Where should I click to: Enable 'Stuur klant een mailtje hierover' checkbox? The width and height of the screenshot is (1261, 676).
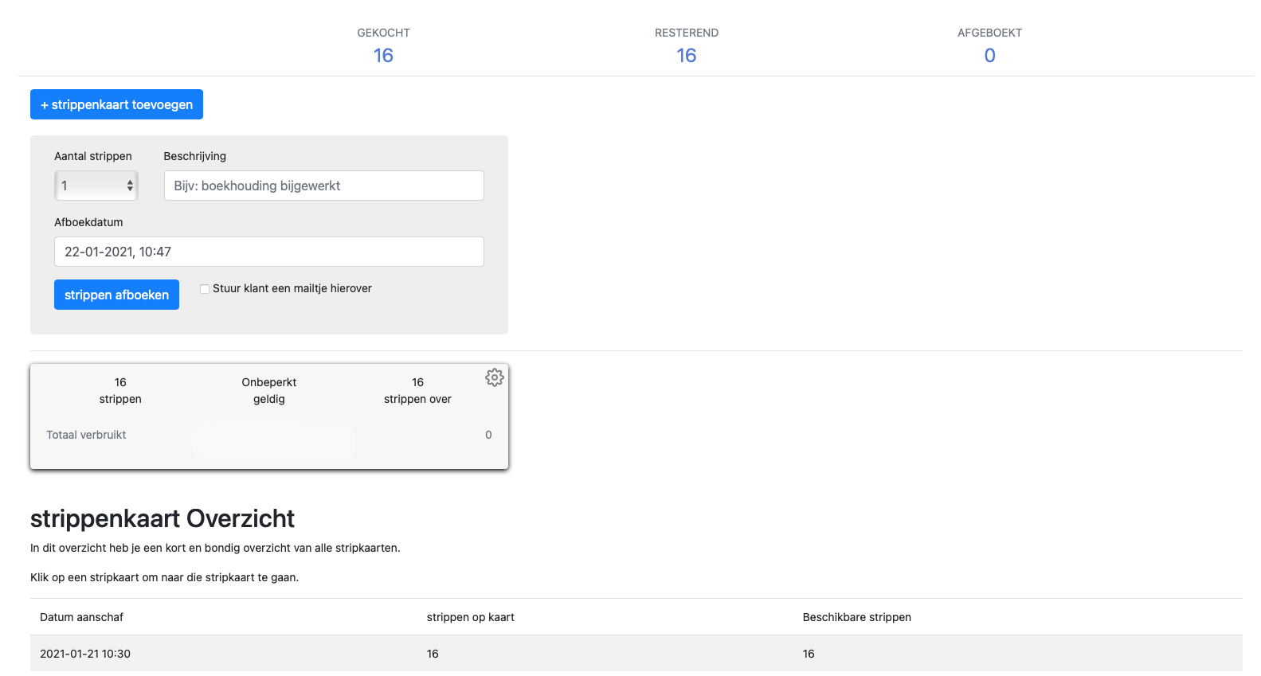[x=205, y=289]
